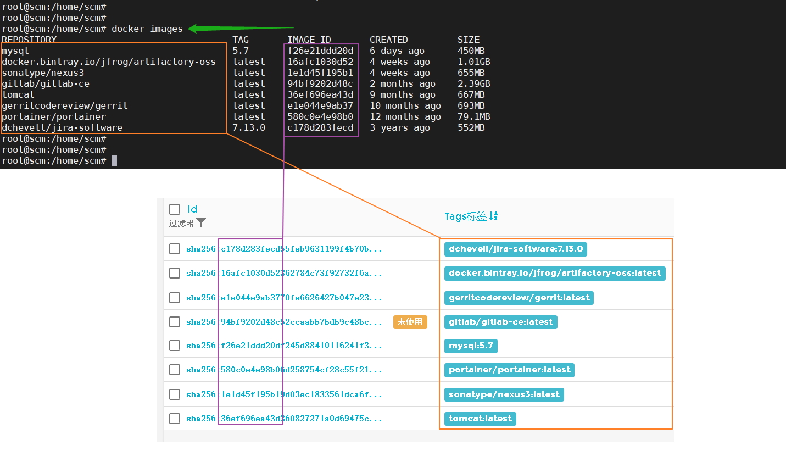Select checkbox for sha256:e1e044e9ab37 image
This screenshot has height=451, width=786.
click(x=175, y=298)
